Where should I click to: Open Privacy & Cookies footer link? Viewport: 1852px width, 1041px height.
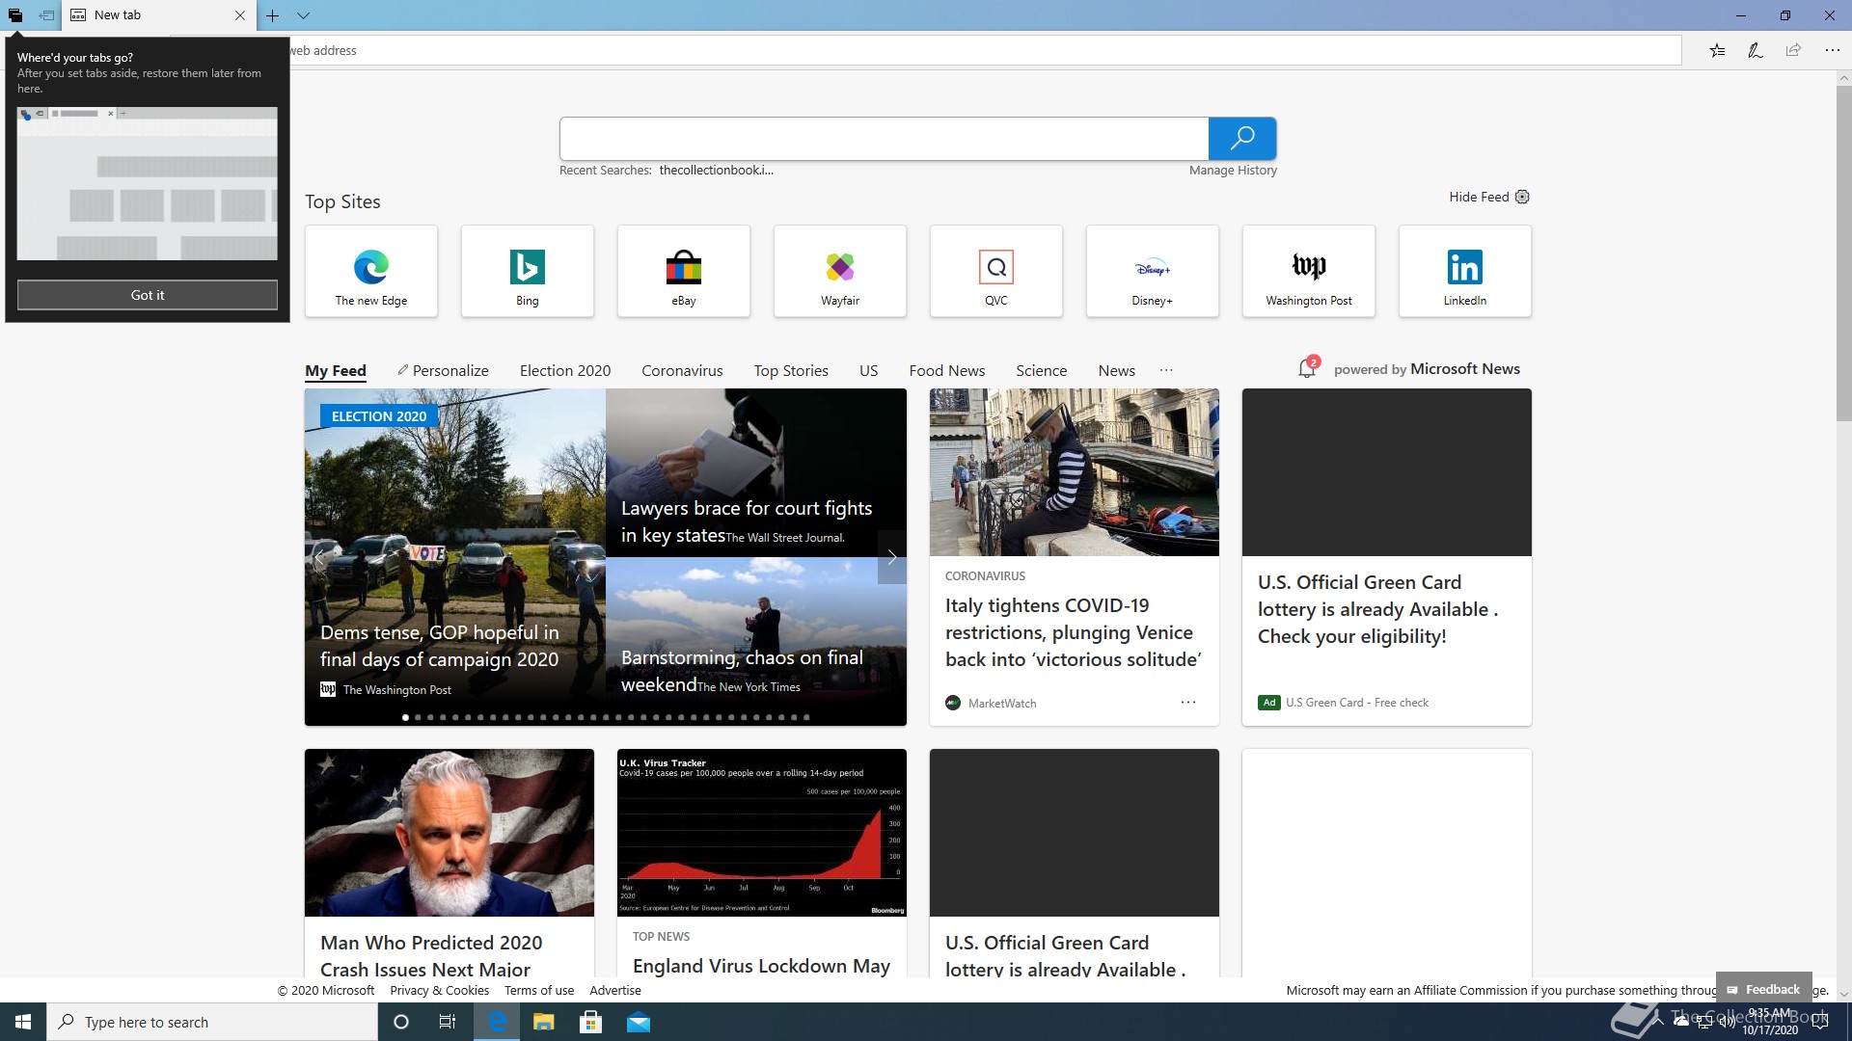[439, 990]
